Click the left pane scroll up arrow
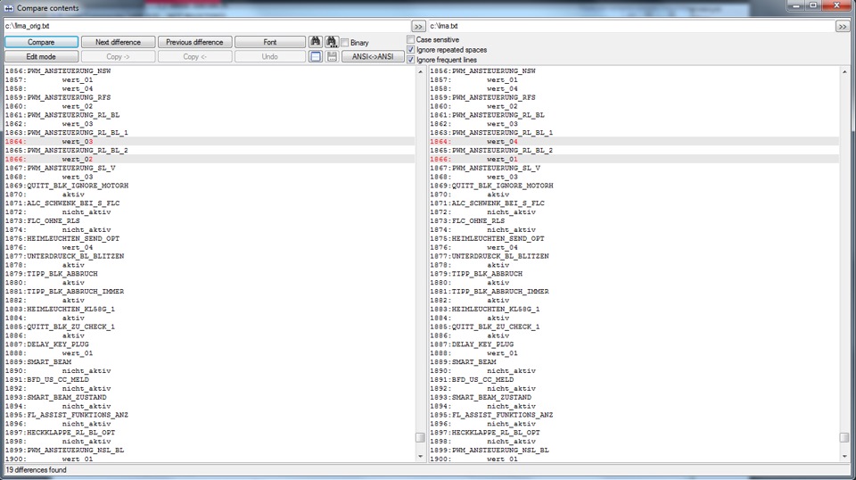The image size is (856, 480). [x=420, y=71]
